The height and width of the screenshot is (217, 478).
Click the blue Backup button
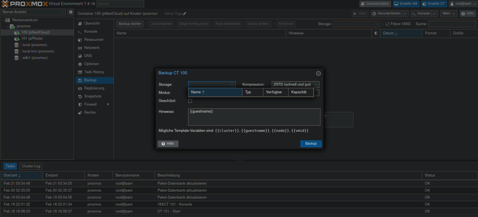[311, 144]
